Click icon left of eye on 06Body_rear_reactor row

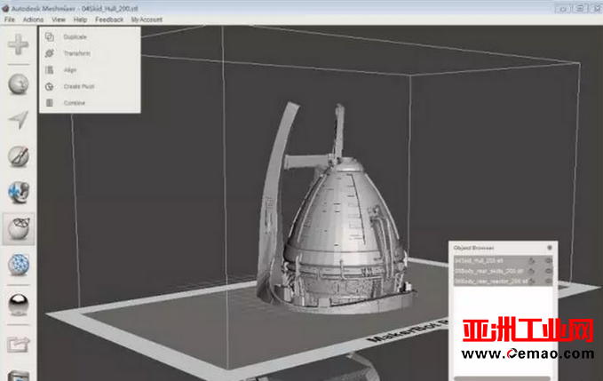click(532, 282)
